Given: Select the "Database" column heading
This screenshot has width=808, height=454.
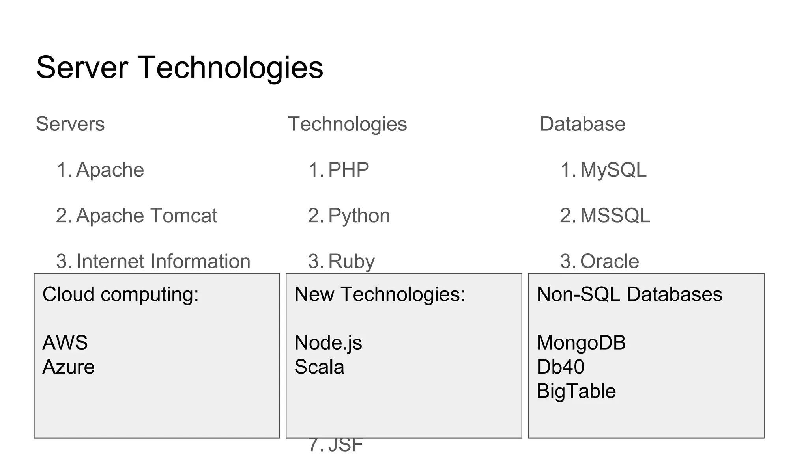Looking at the screenshot, I should [x=582, y=124].
